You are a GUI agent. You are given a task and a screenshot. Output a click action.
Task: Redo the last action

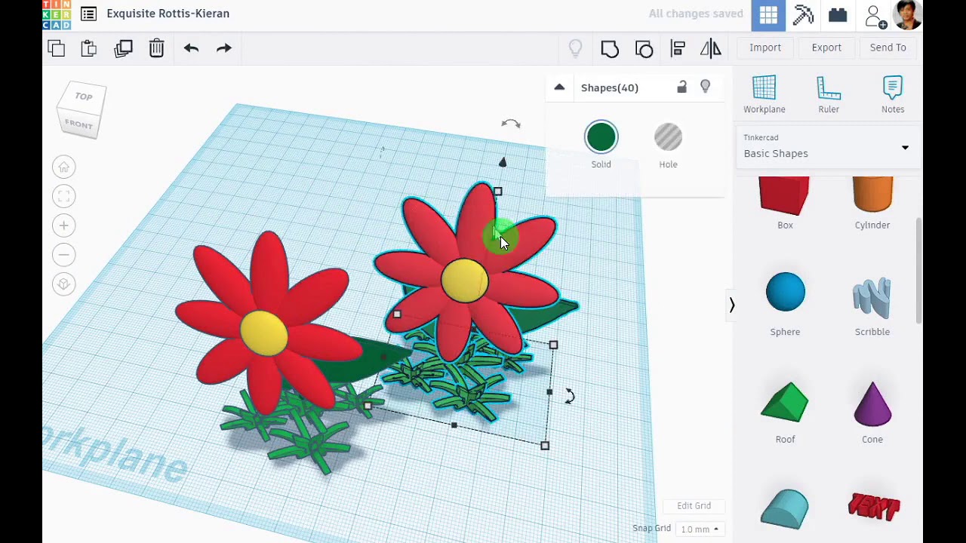pyautogui.click(x=224, y=48)
